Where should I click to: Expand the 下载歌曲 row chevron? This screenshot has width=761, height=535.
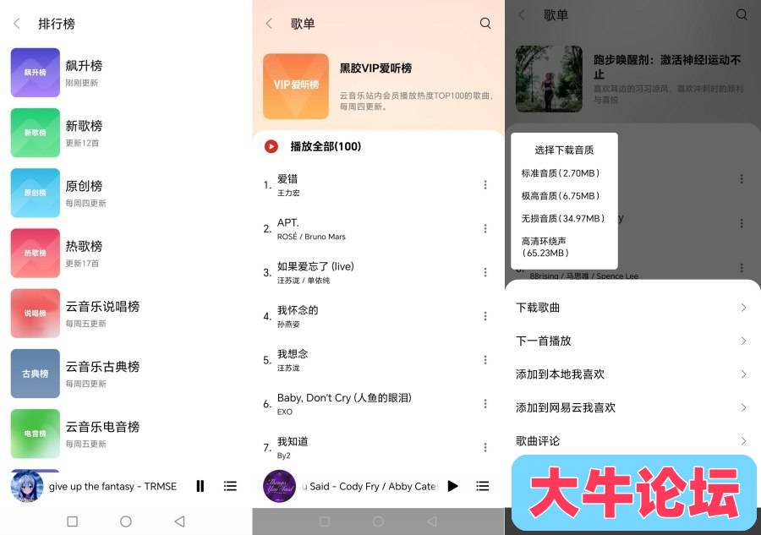point(743,308)
